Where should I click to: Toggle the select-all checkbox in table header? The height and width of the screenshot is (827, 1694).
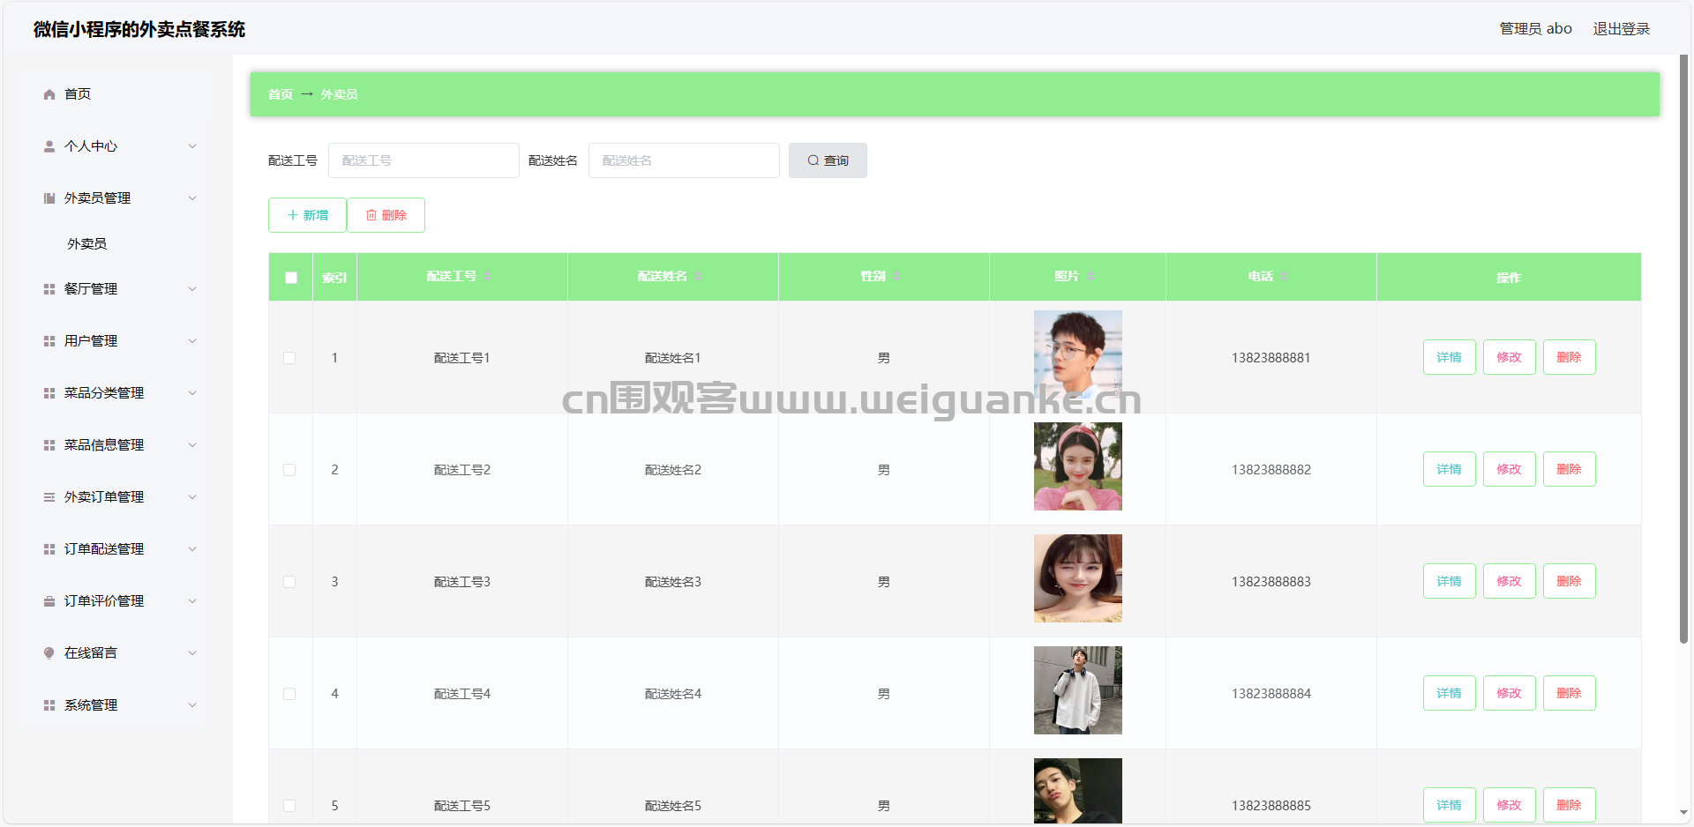pyautogui.click(x=291, y=278)
